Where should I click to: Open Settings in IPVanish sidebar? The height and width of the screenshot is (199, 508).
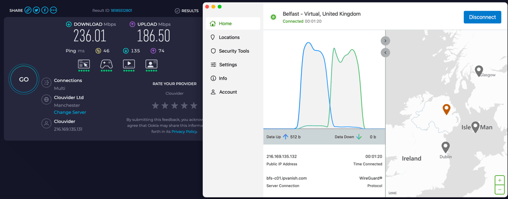[233, 65]
